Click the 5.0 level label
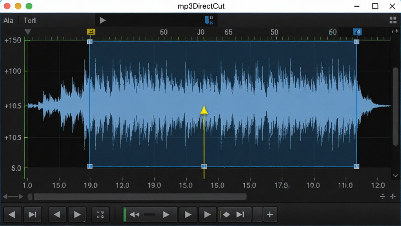 [16, 168]
